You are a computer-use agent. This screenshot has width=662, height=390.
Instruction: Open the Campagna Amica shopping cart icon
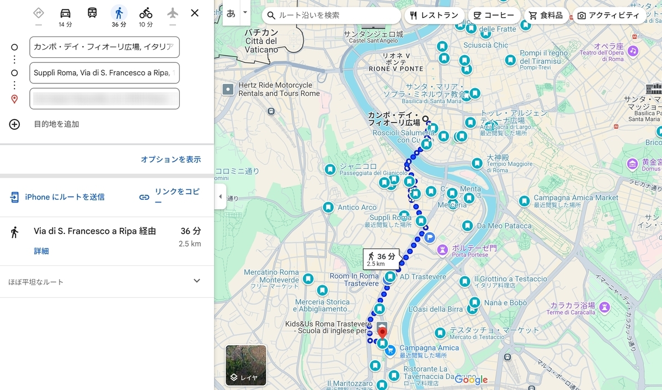[391, 350]
